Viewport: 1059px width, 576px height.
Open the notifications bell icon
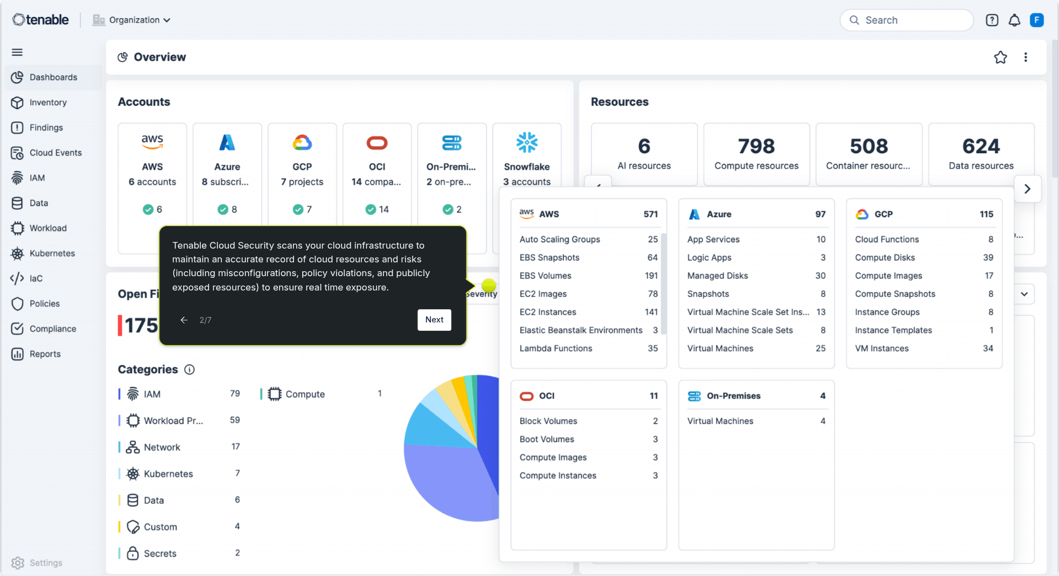(1014, 20)
